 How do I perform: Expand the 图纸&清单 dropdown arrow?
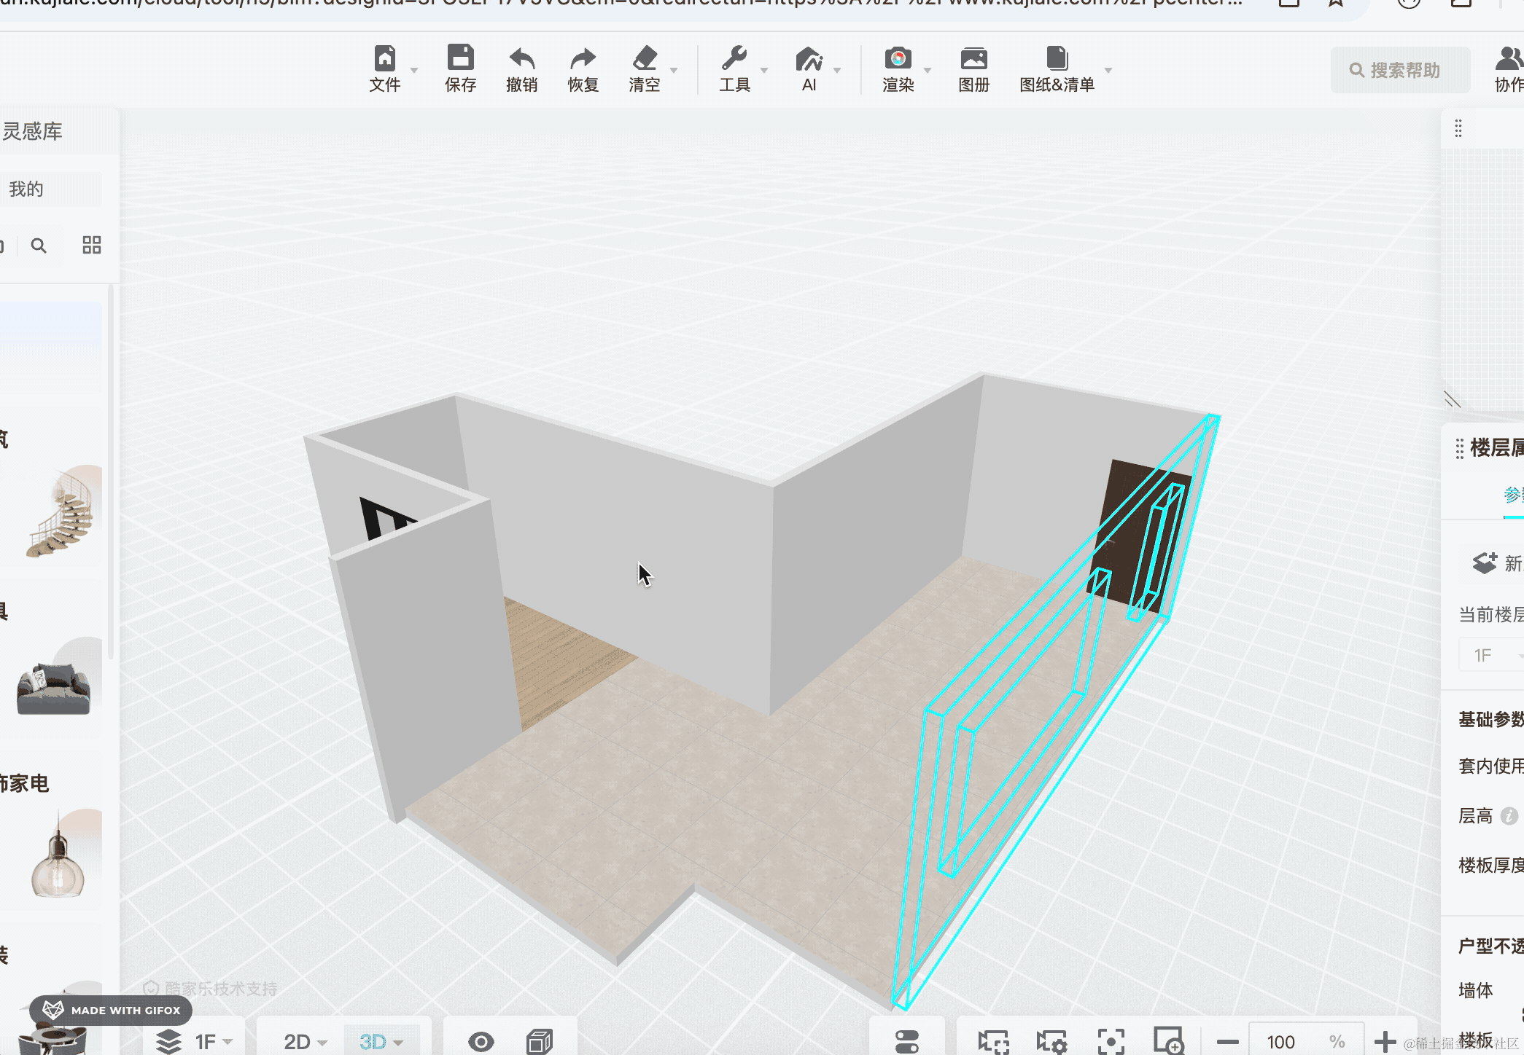1108,70
